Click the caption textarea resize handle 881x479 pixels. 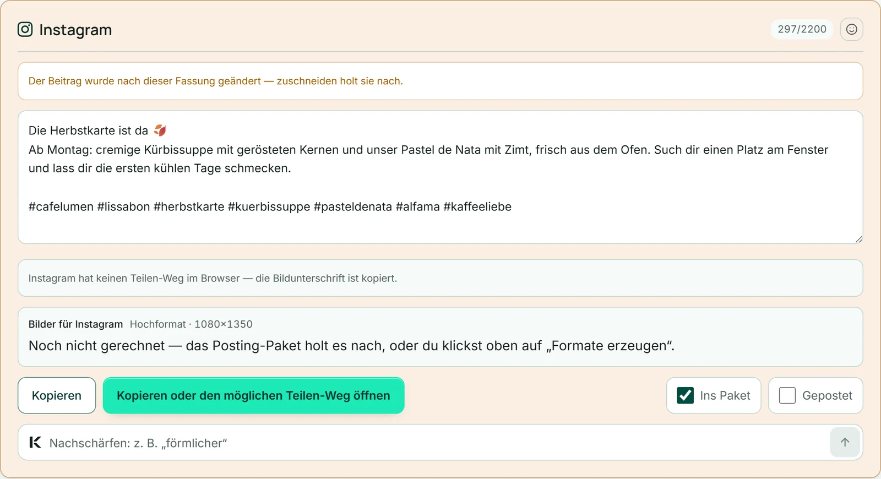click(x=858, y=239)
